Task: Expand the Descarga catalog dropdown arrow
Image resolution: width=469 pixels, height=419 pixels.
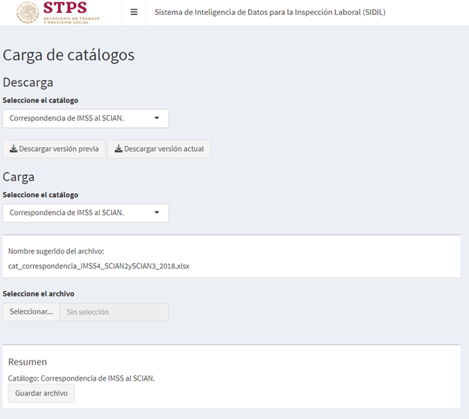Action: tap(157, 118)
